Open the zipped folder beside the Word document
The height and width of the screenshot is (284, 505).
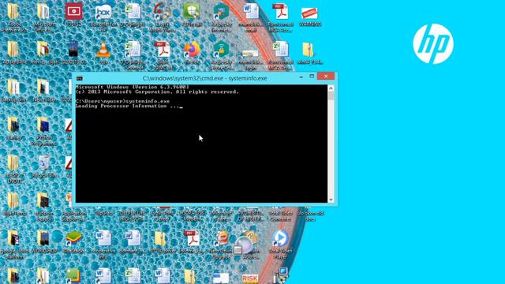[159, 239]
